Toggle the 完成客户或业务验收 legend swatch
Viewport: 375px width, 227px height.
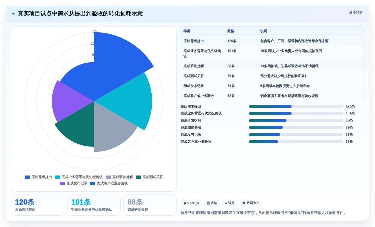coord(93,183)
